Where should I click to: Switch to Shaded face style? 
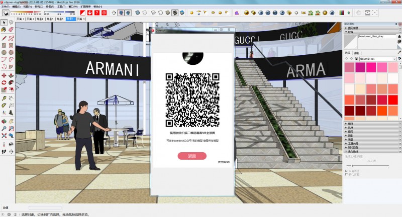pyautogui.click(x=168, y=13)
